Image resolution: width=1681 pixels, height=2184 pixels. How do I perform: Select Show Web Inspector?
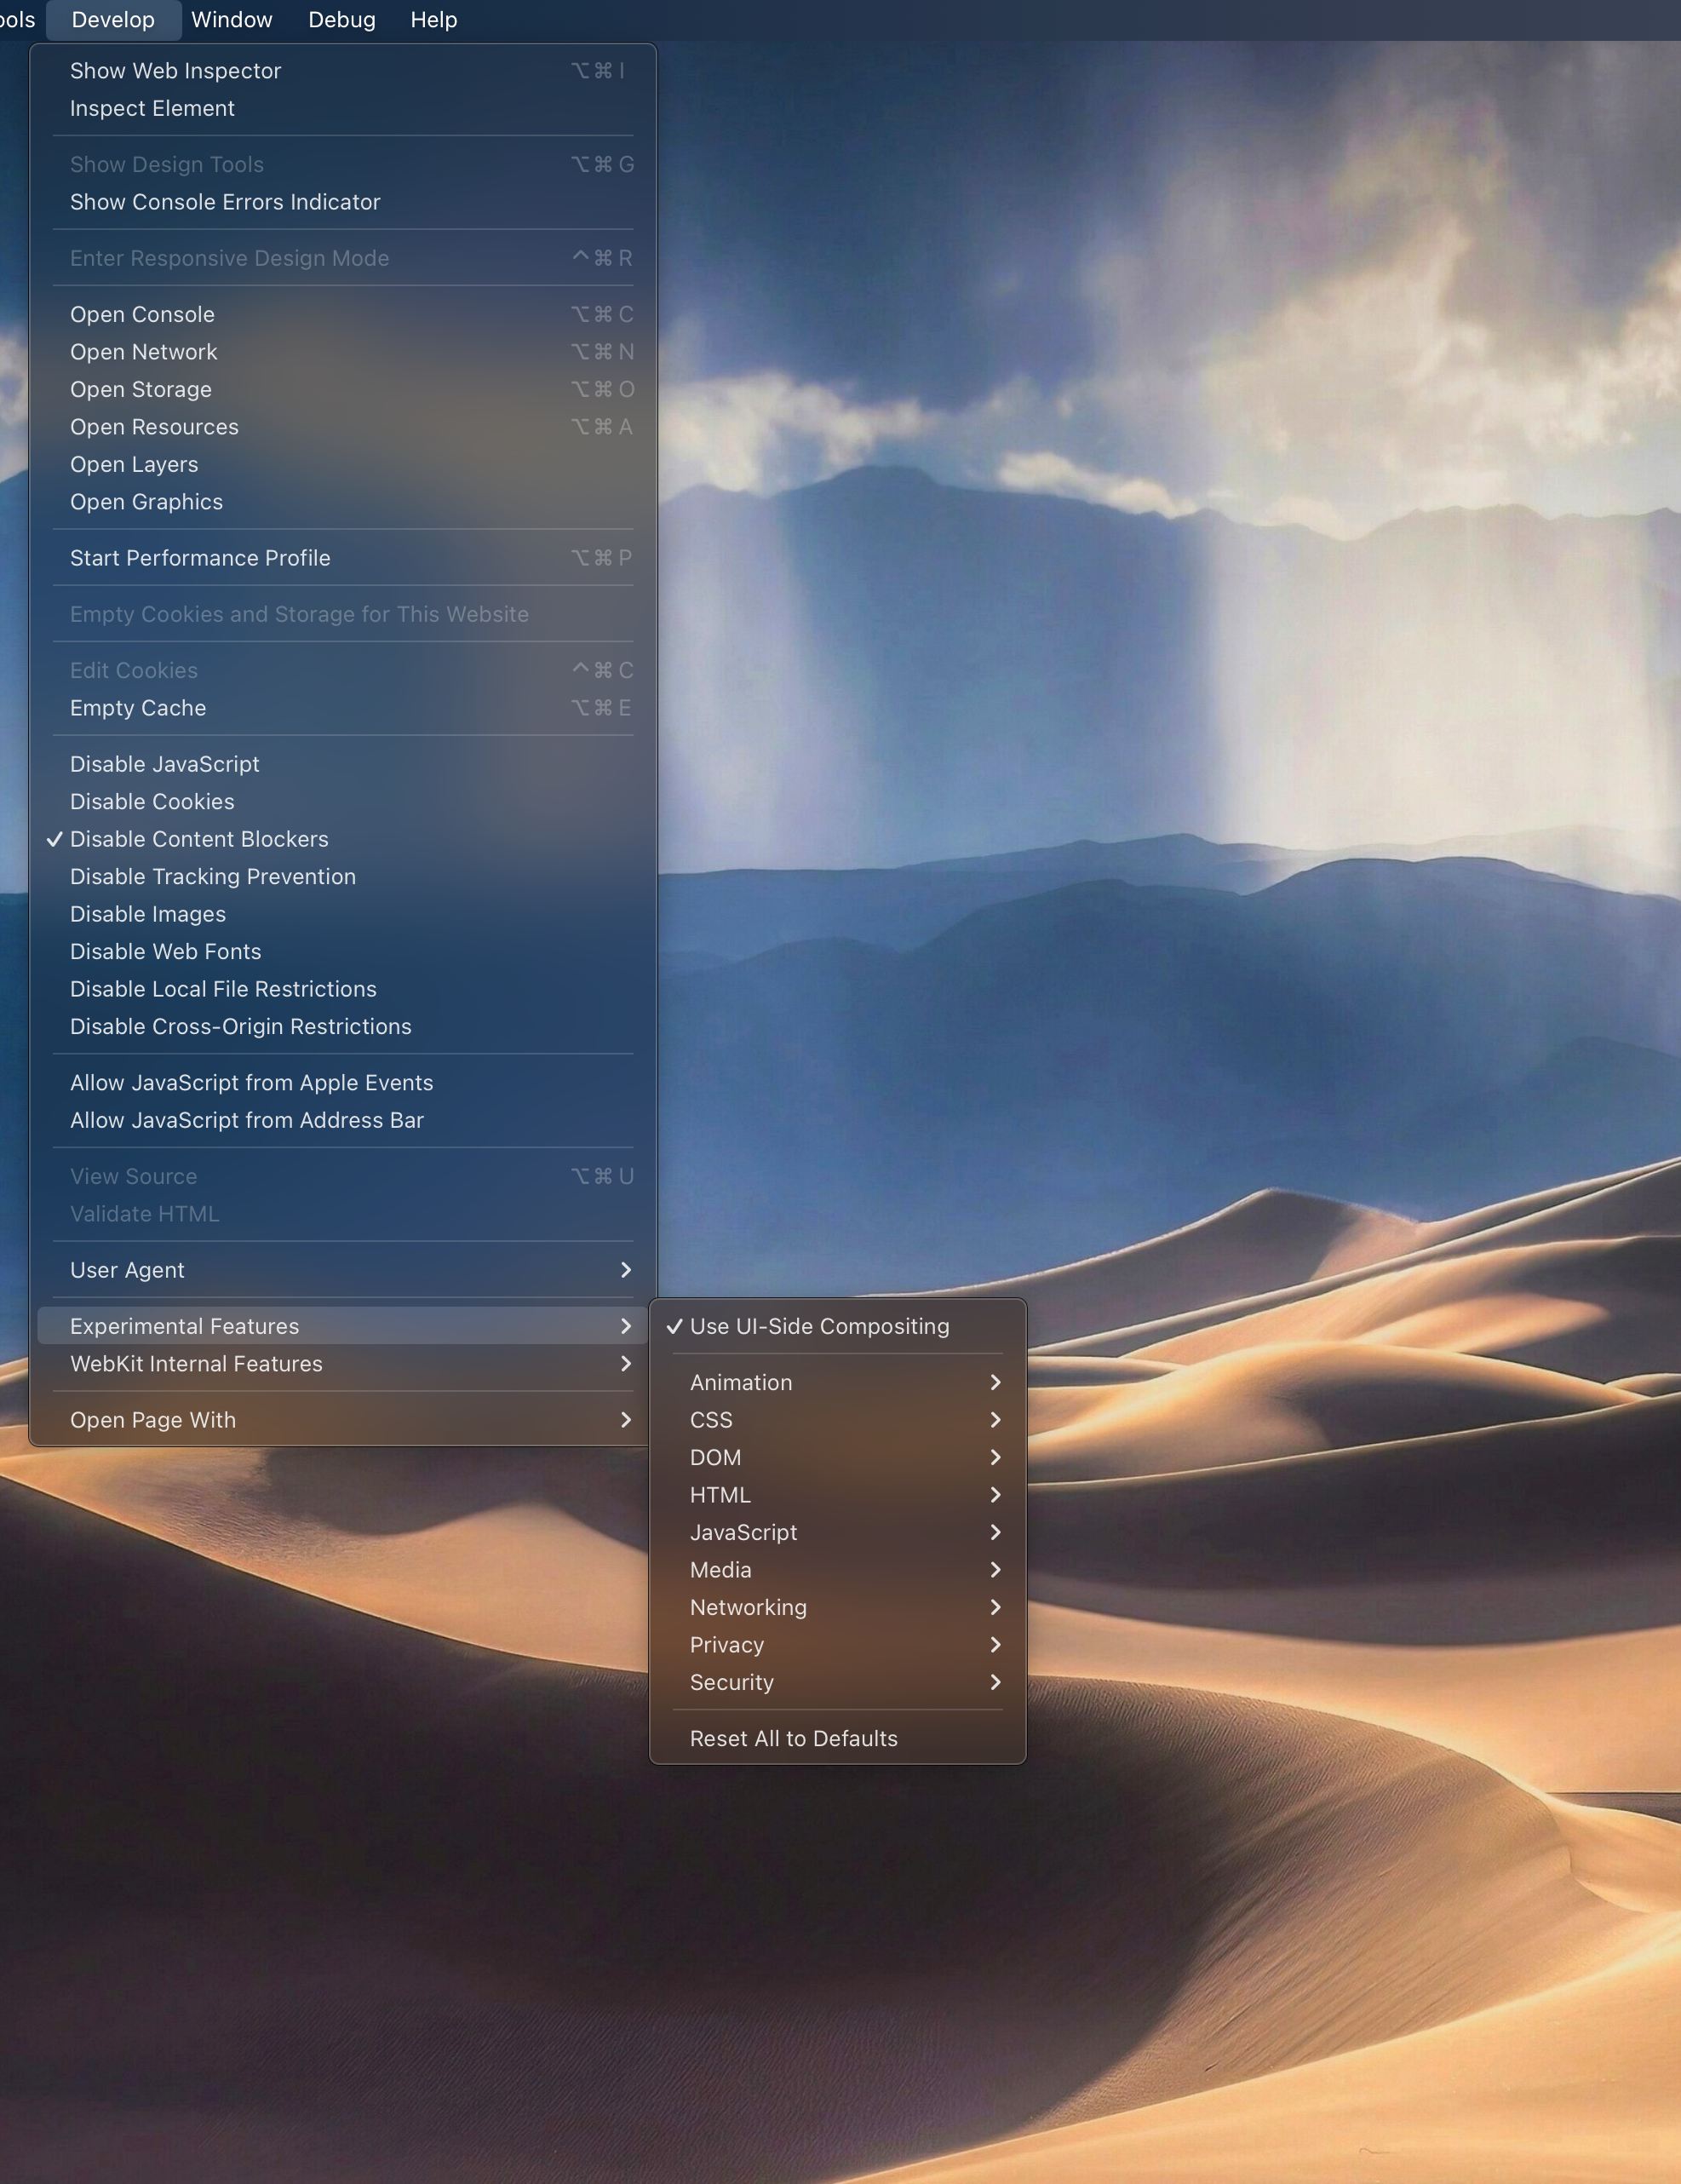[176, 71]
